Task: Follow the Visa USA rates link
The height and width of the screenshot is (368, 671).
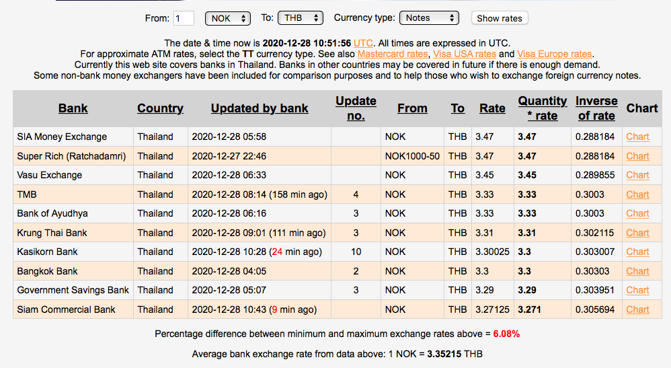Action: pos(463,54)
